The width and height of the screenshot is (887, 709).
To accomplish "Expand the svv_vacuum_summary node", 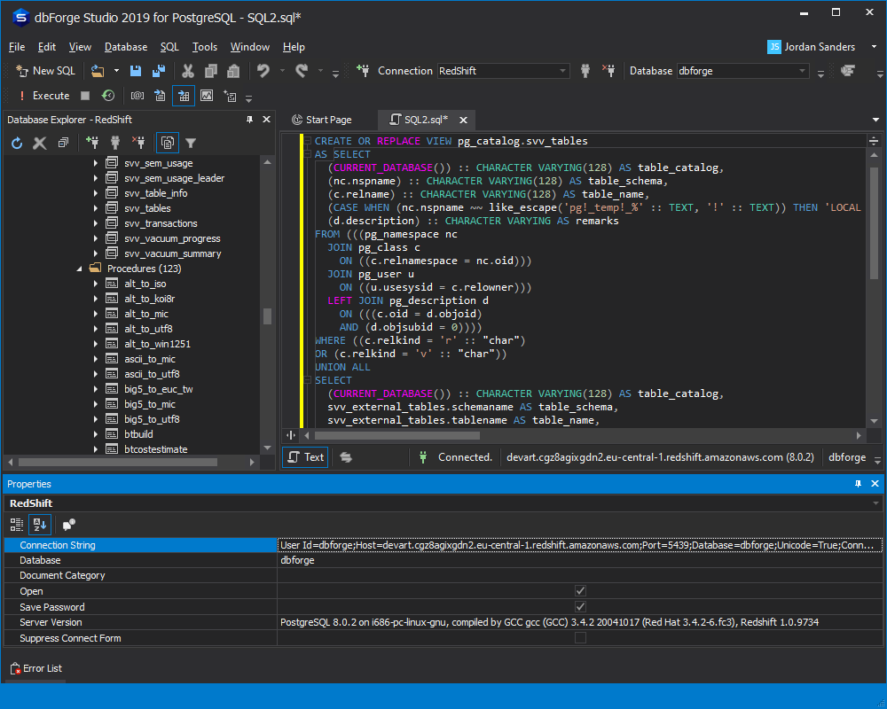I will tap(95, 253).
